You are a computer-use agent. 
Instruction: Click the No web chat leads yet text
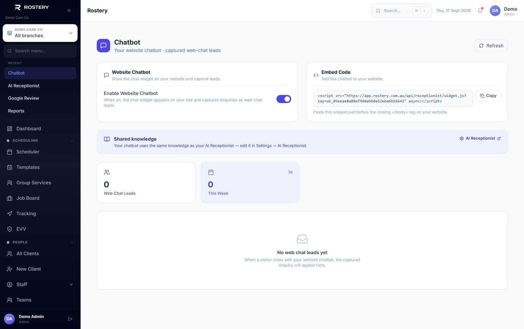click(x=302, y=253)
